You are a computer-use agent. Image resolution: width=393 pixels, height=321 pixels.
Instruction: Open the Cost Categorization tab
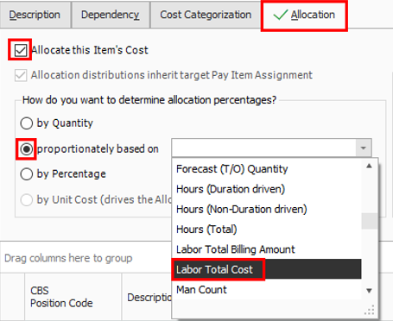point(206,15)
